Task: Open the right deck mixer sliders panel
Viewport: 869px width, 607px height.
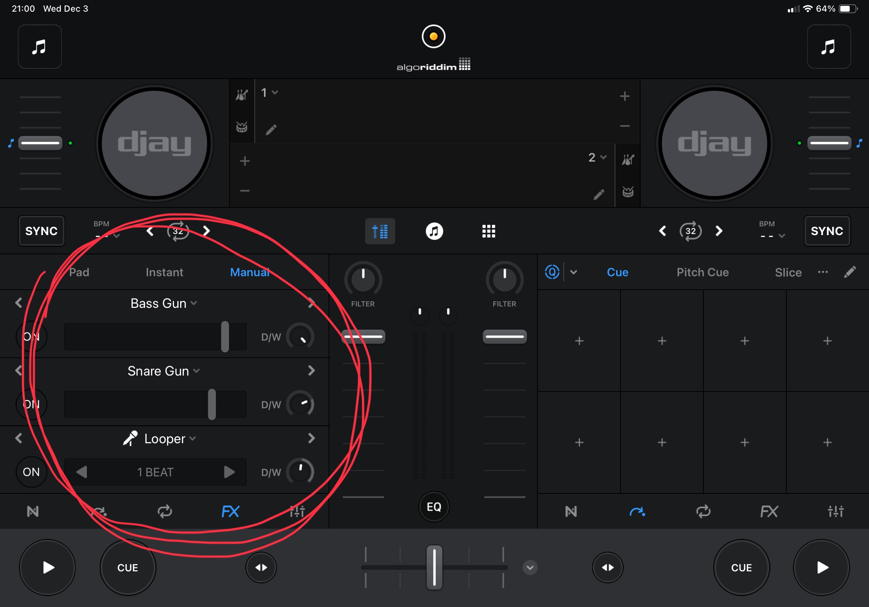Action: pyautogui.click(x=835, y=512)
